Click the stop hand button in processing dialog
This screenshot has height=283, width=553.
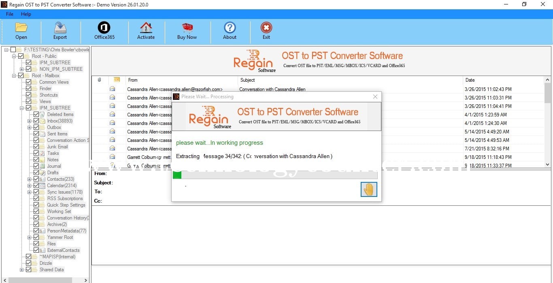click(369, 189)
